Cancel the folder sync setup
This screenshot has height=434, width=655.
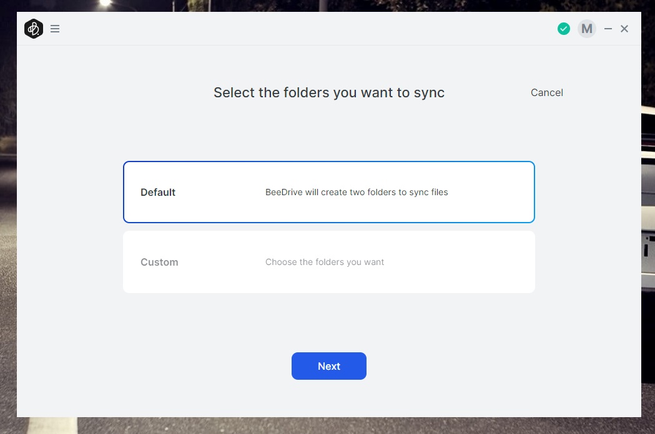pos(546,92)
